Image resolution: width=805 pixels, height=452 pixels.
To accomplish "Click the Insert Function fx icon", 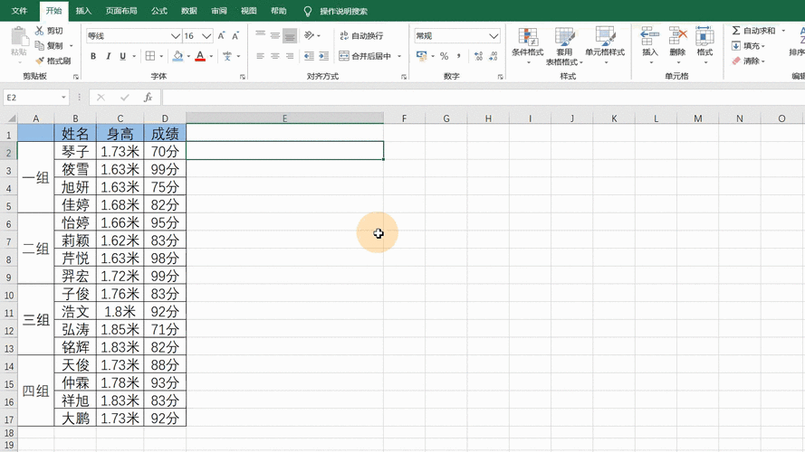I will coord(148,97).
